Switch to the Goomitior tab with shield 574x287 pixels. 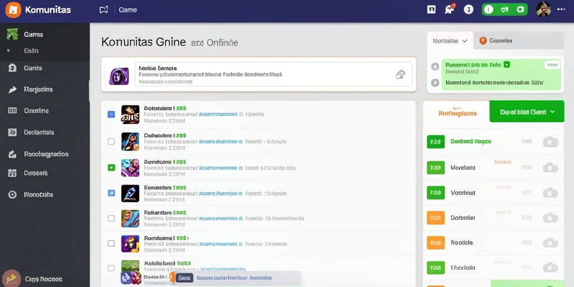(x=519, y=40)
